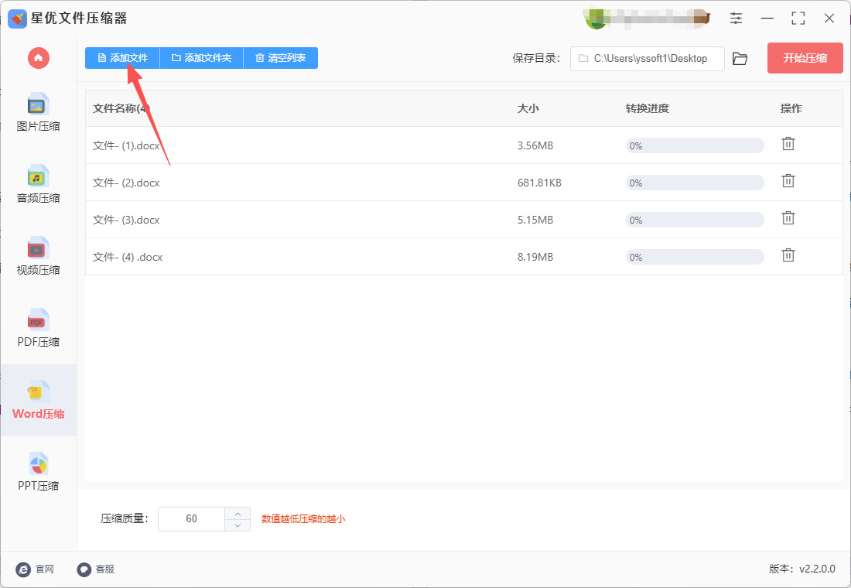Start compression with 开始压缩 button
Screen dimensions: 851x588
(x=805, y=58)
